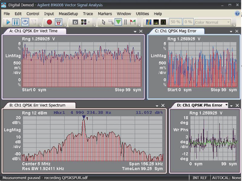Screen dimensions: 242x181
Task: Click the C: Ch1 QPSK Mag Error tab
Action: (x=175, y=31)
